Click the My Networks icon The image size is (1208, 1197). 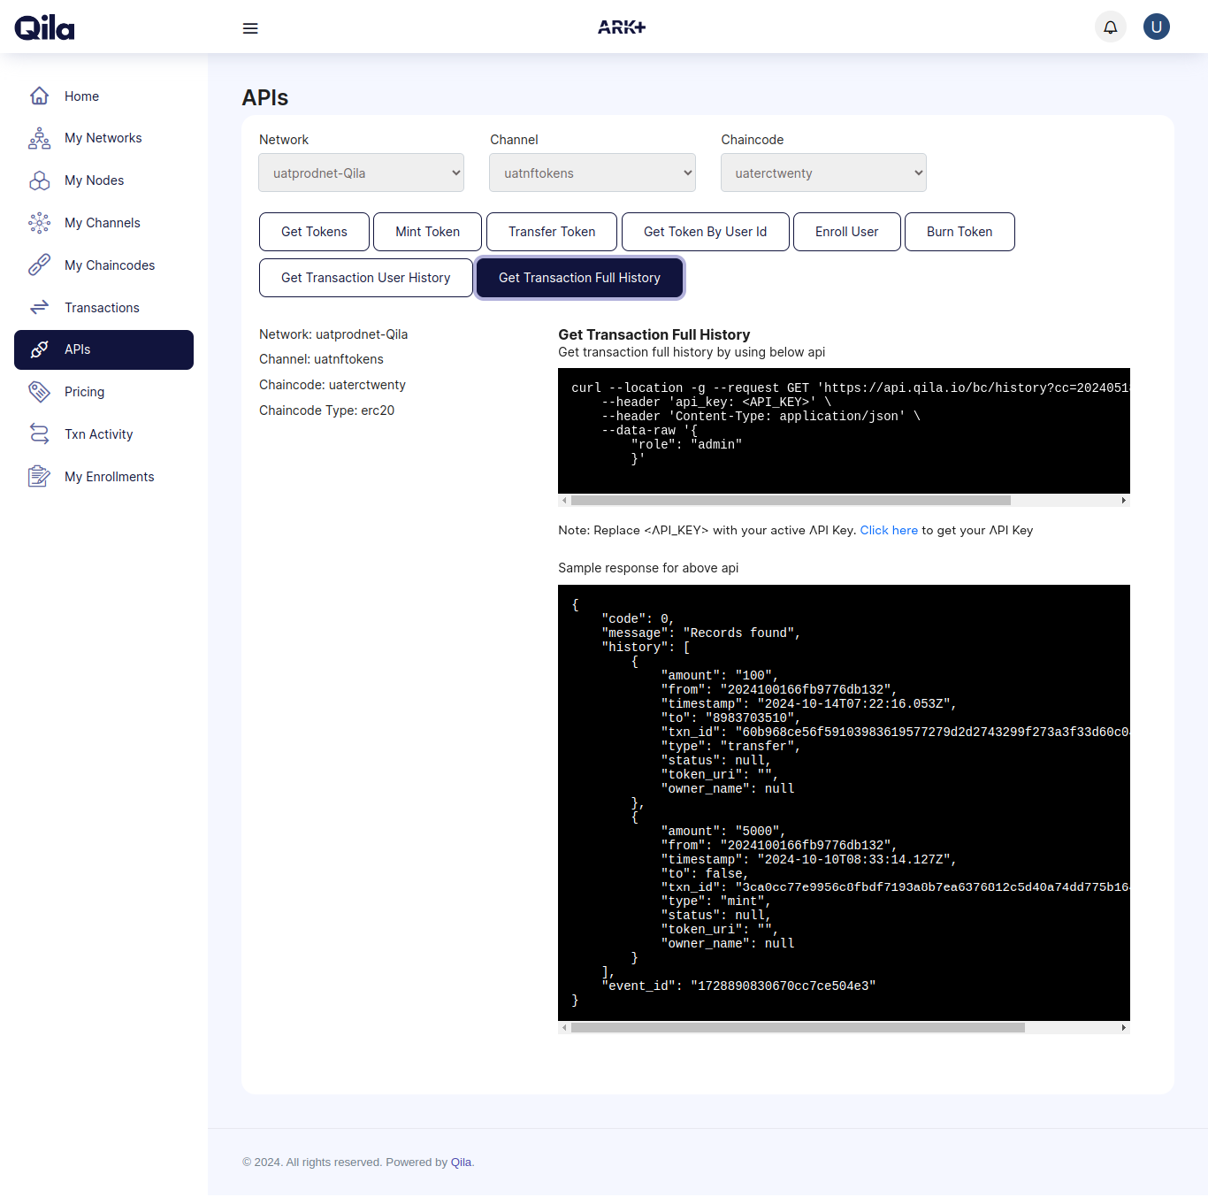tap(40, 138)
